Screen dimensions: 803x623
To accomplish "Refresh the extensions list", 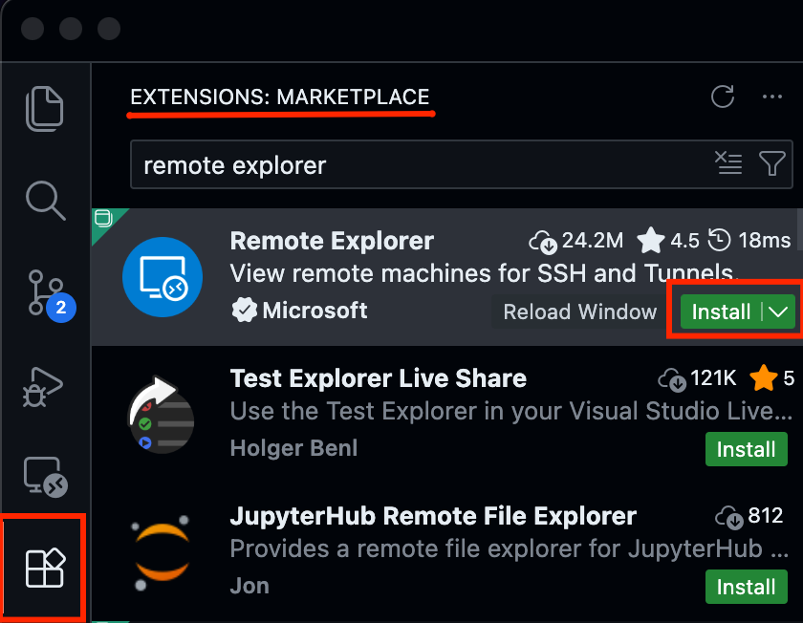I will (x=723, y=97).
